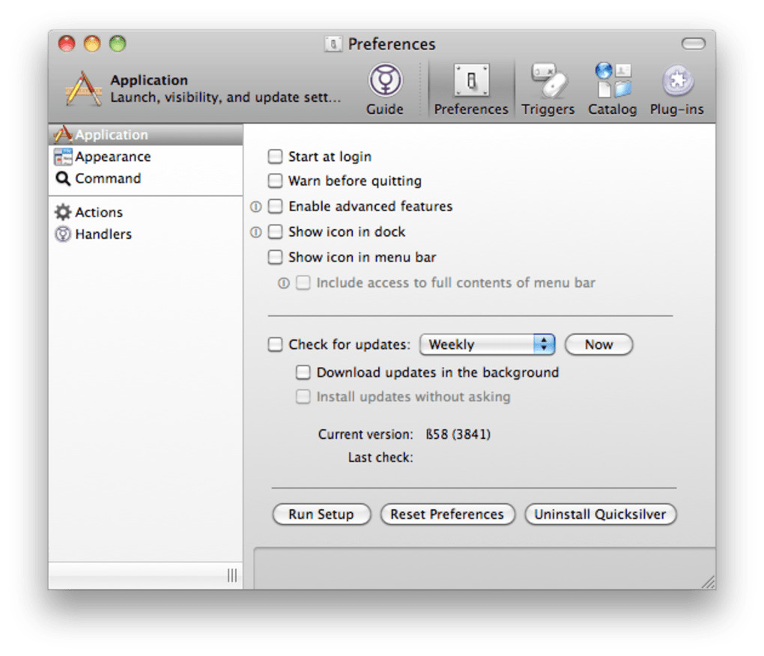Click the toolbar toggle pill button in title bar

[694, 44]
